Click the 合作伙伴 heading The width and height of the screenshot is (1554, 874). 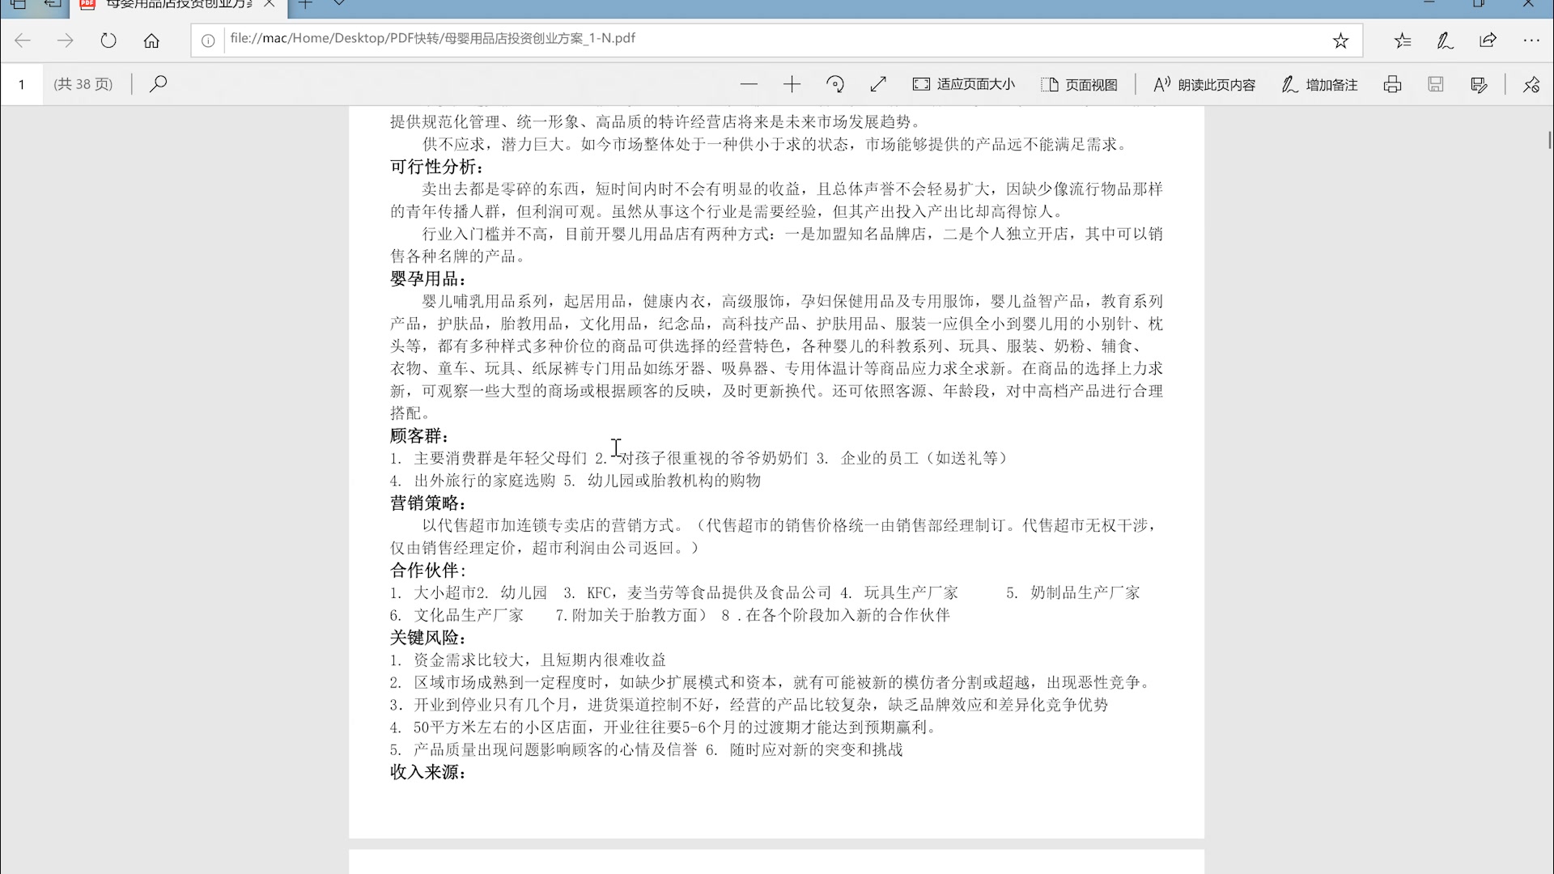click(428, 571)
